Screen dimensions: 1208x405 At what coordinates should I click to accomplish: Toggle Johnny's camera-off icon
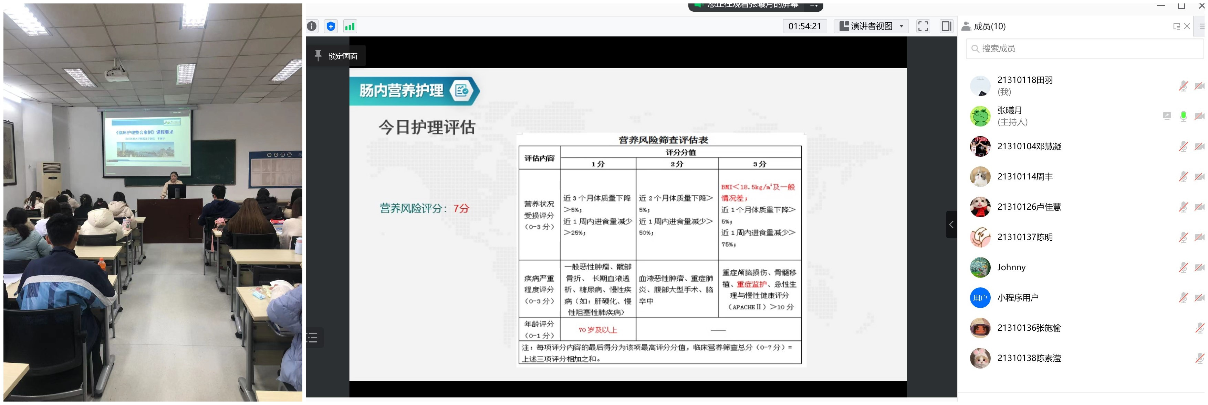pos(1199,268)
